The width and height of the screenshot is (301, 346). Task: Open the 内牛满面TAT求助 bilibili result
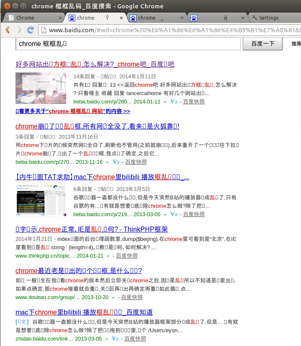[x=102, y=177]
